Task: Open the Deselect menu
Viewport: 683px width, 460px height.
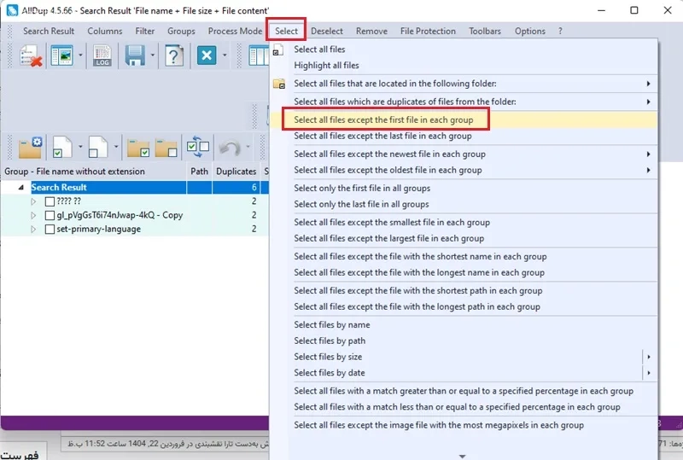Action: coord(327,31)
